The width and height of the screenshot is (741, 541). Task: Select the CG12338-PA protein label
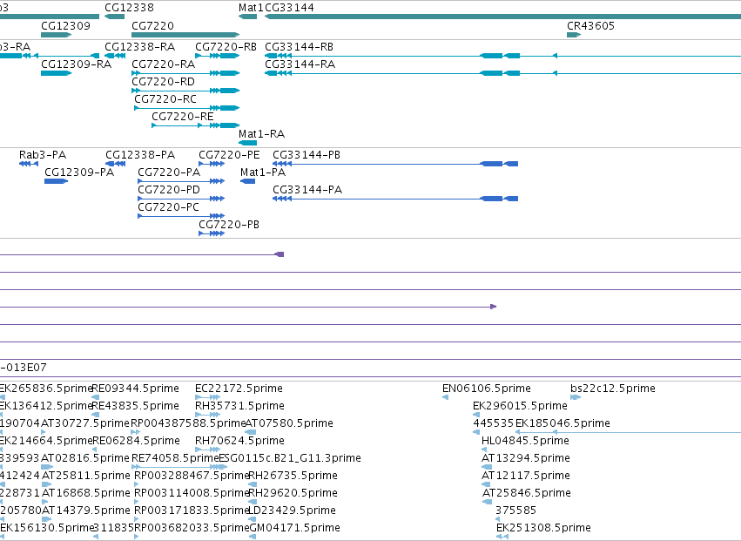(140, 155)
